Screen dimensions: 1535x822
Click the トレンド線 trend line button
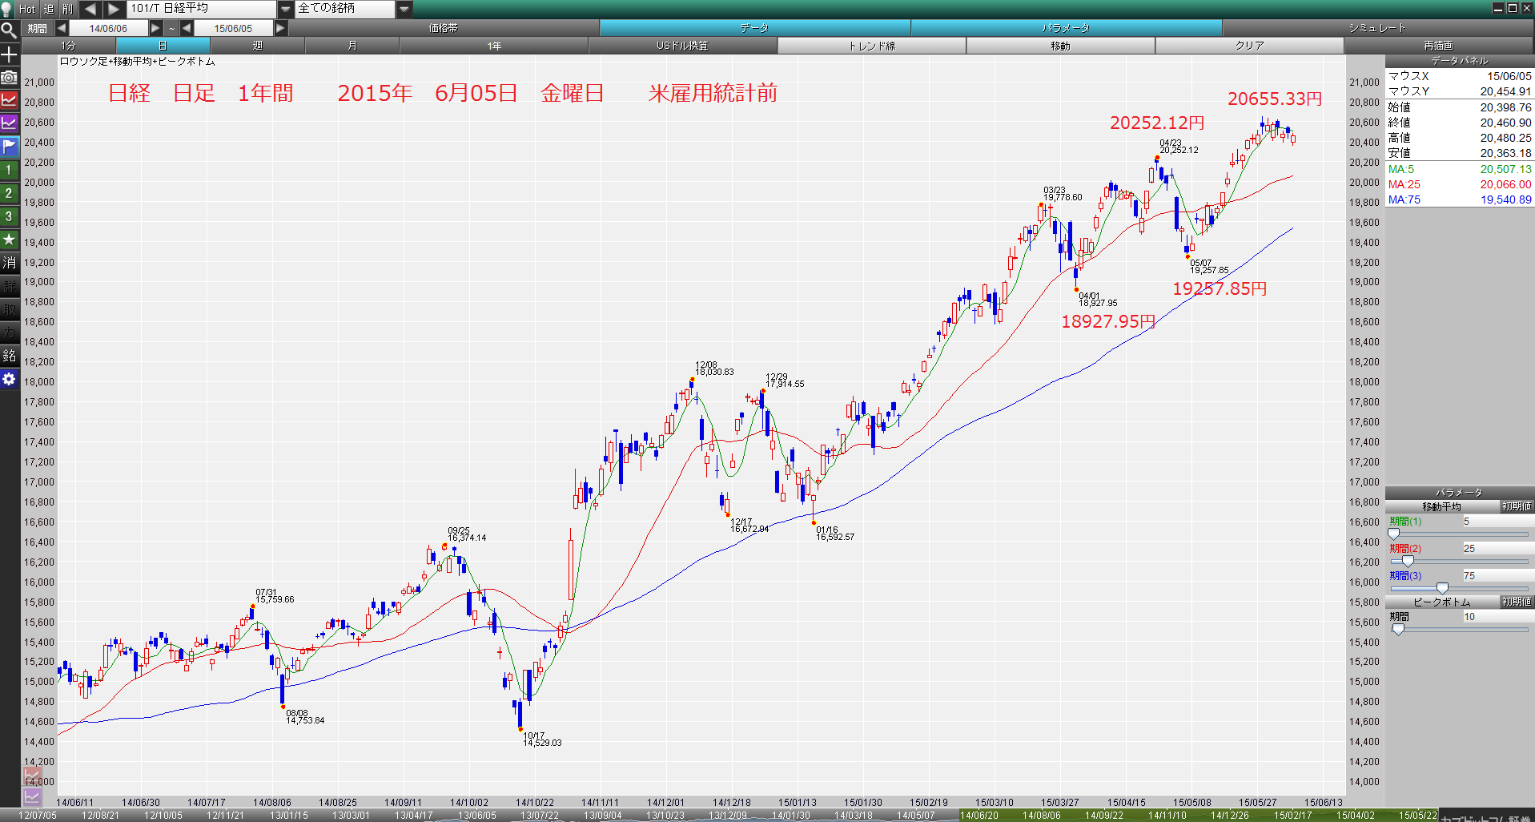coord(871,46)
